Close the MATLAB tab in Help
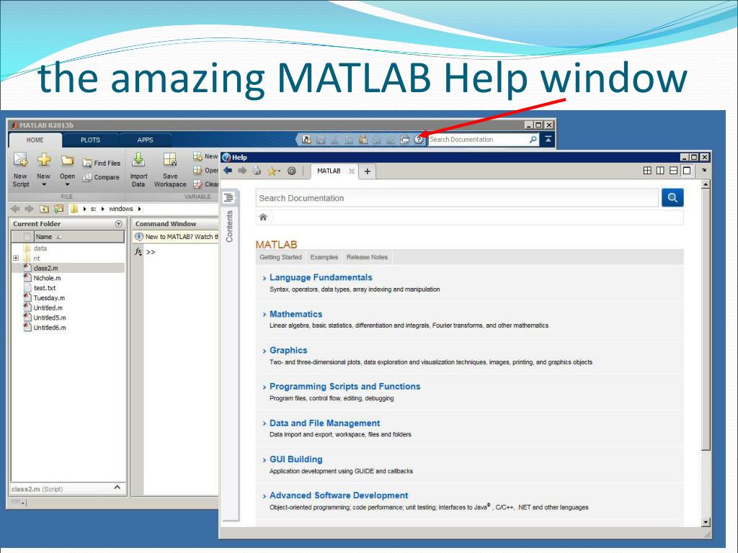Screen dimensions: 738x553 click(351, 171)
